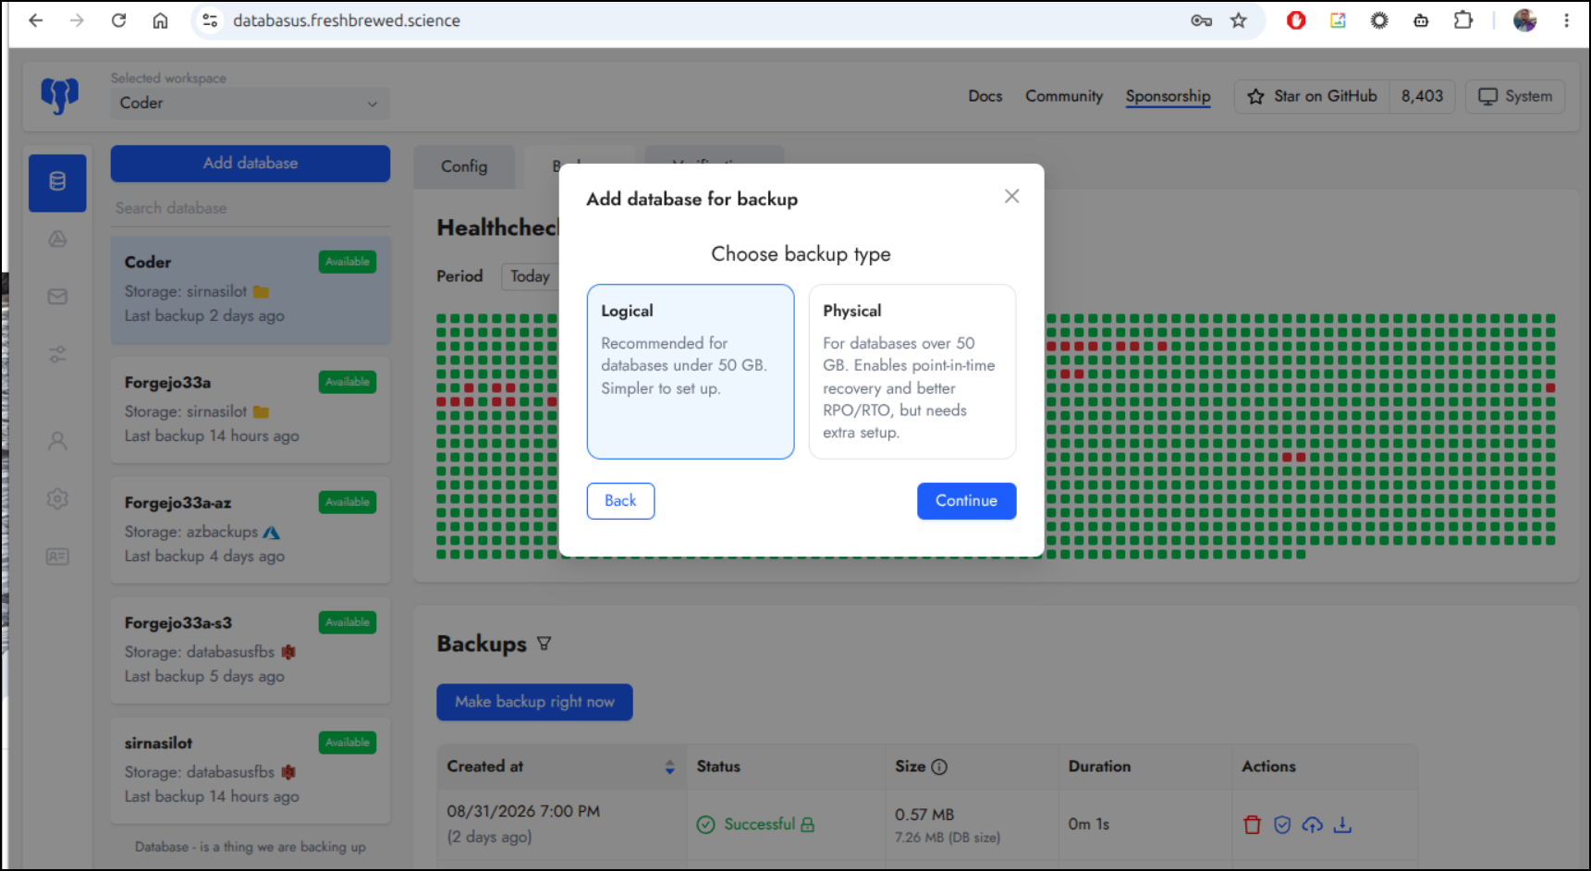Open the Period Today dropdown
The width and height of the screenshot is (1591, 871).
(x=530, y=276)
